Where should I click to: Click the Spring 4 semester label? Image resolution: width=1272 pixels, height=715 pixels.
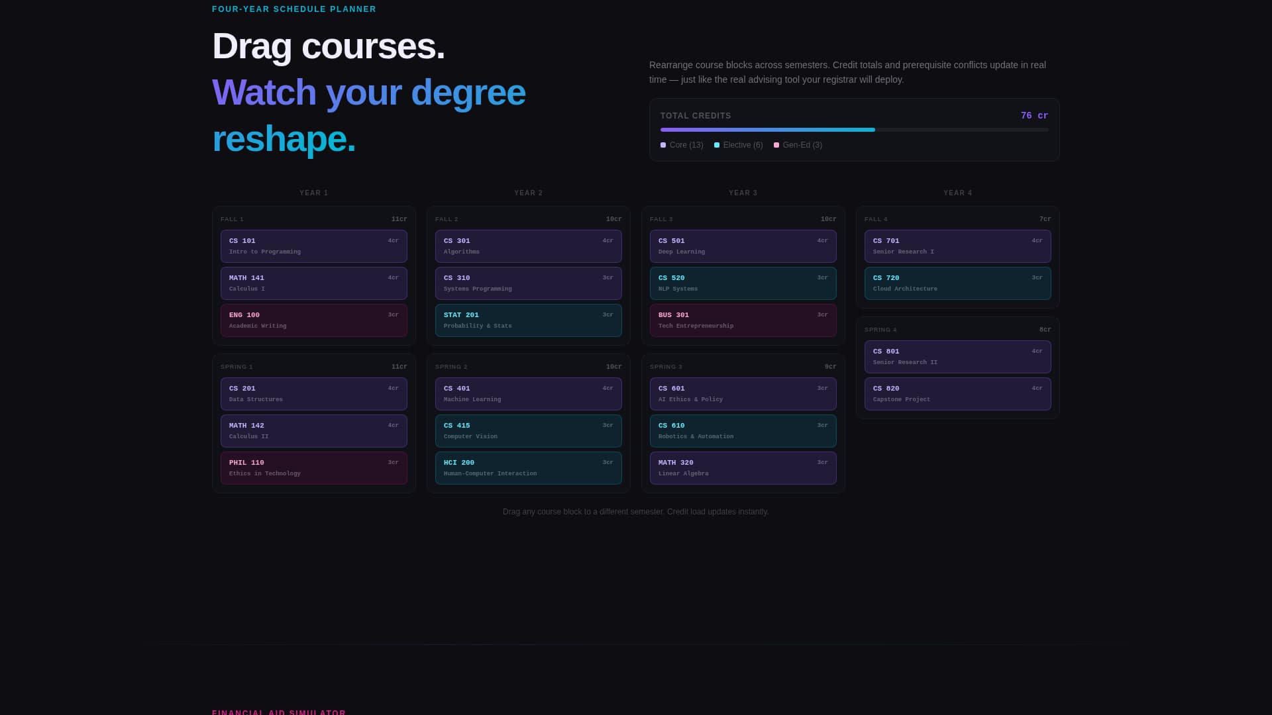(x=880, y=330)
